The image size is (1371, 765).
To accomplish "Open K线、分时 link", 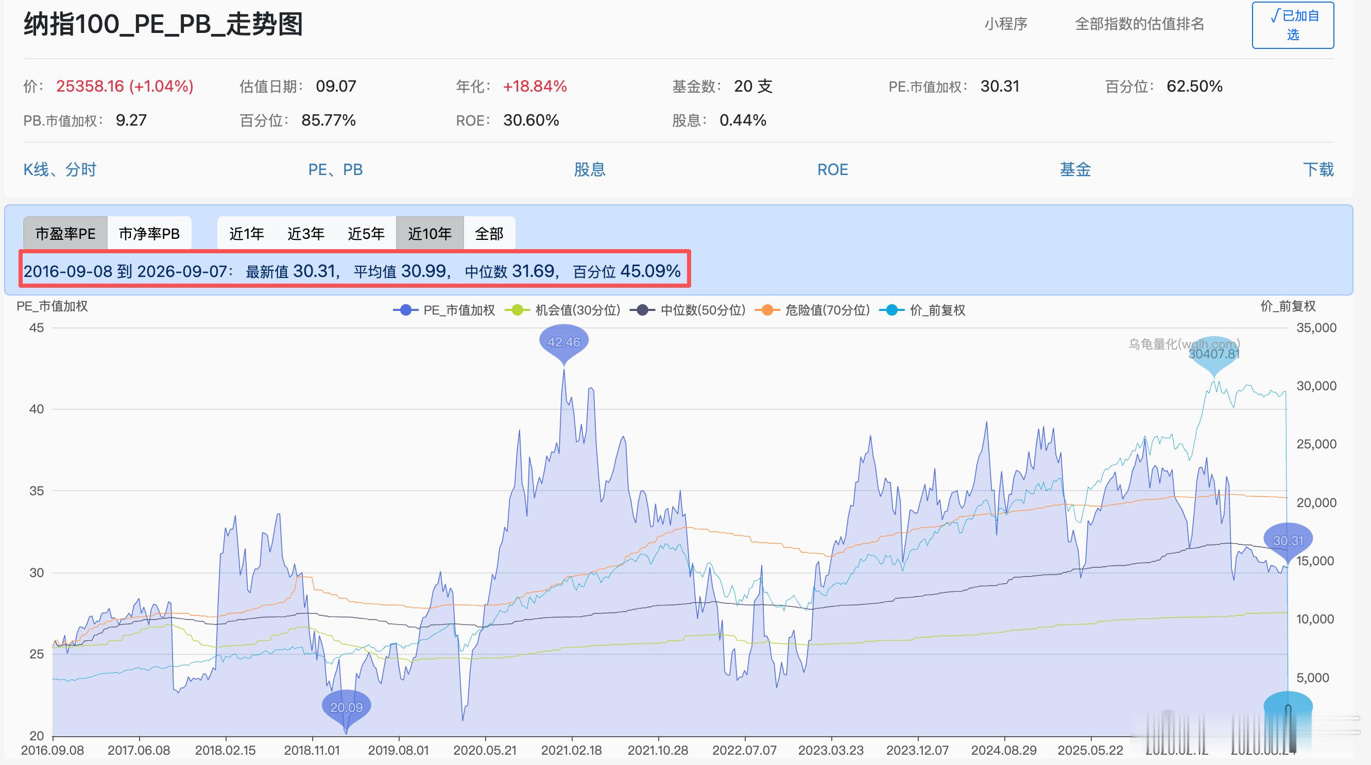I will pyautogui.click(x=60, y=170).
